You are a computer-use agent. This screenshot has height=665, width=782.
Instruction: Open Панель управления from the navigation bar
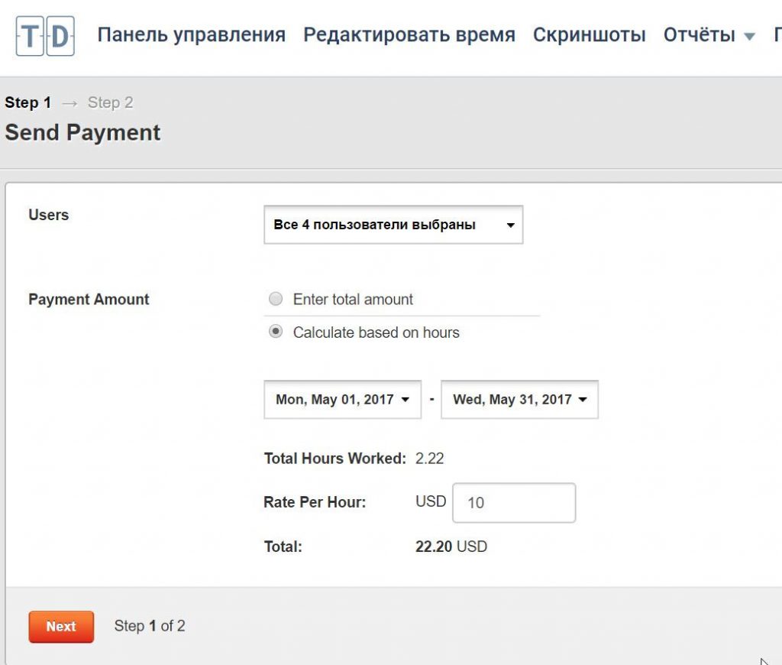[x=192, y=34]
